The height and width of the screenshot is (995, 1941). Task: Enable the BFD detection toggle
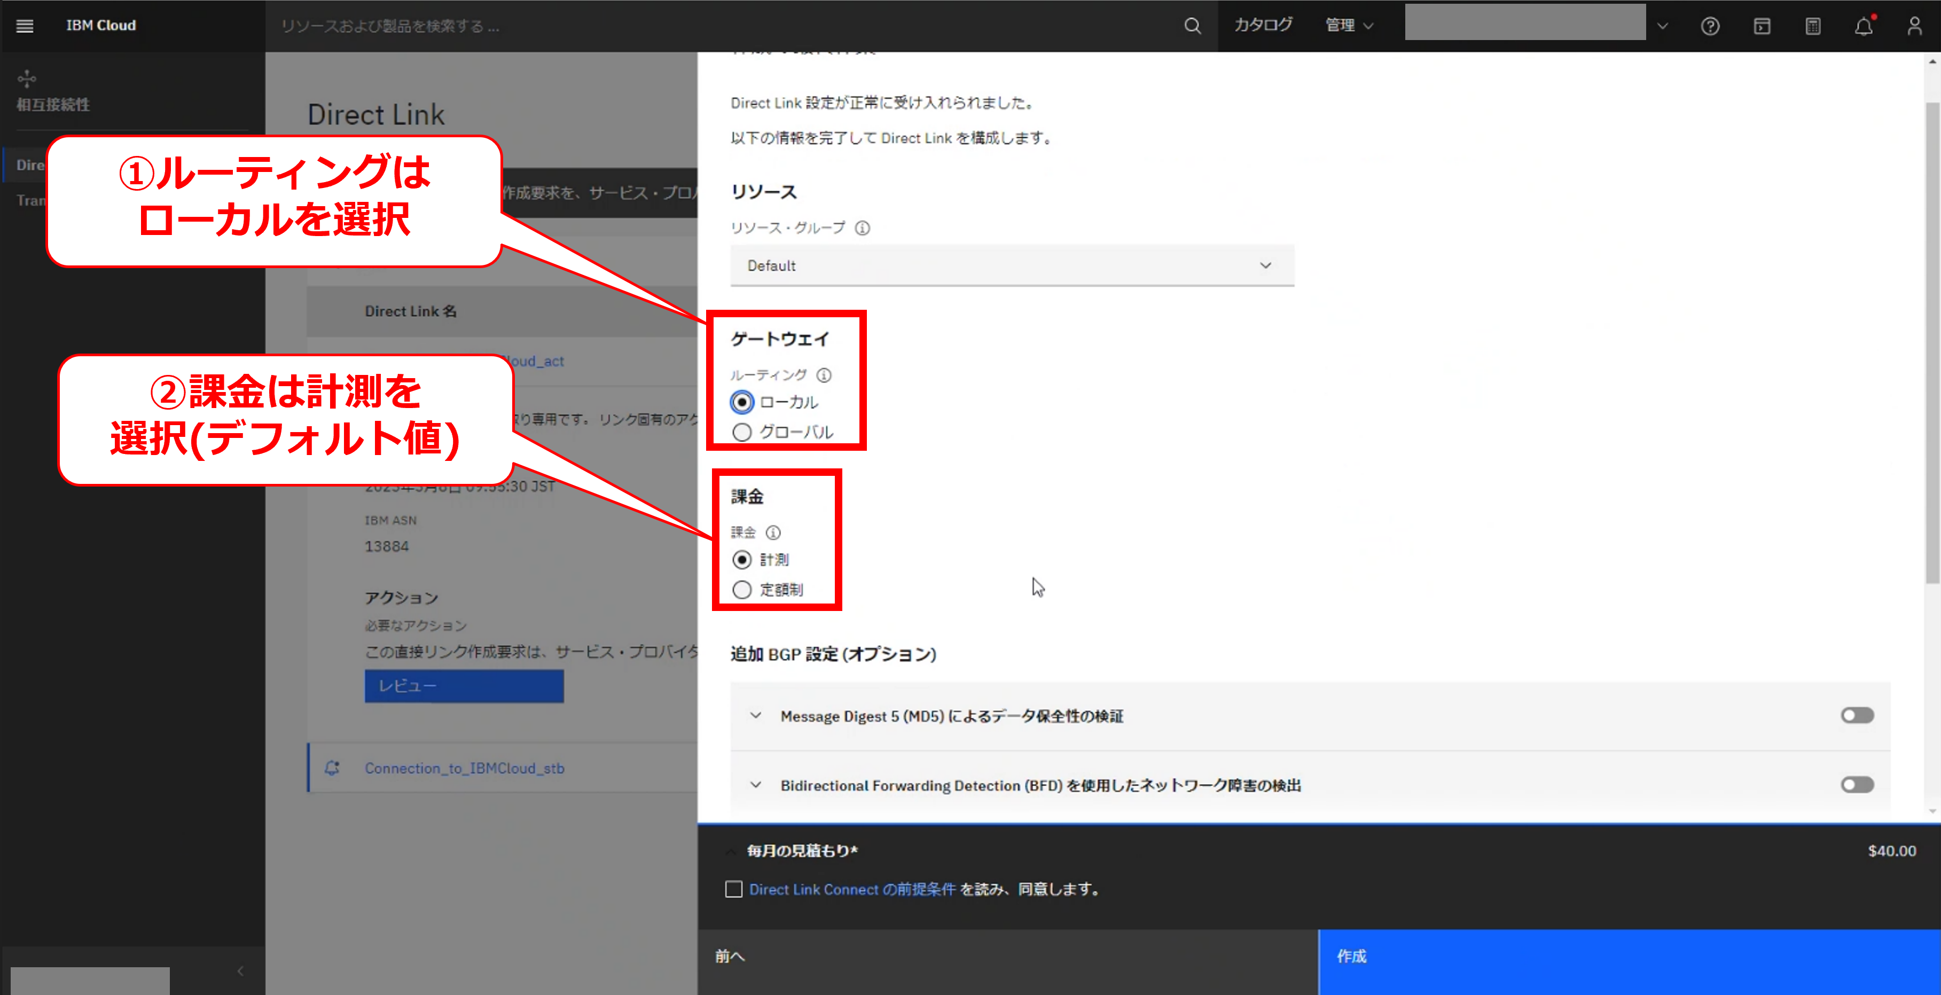click(1857, 785)
